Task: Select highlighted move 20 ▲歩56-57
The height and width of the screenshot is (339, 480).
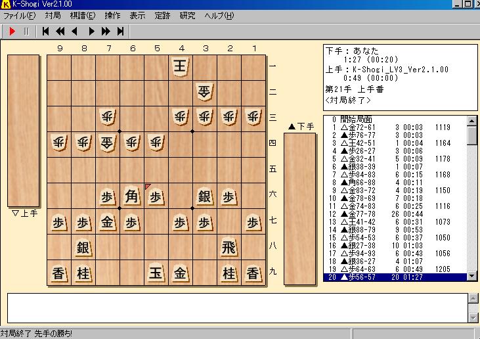Action: click(x=395, y=277)
